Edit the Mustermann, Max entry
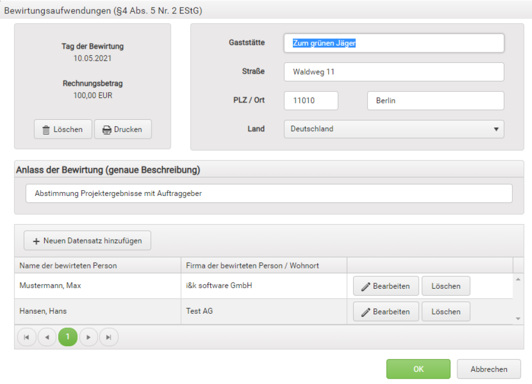The image size is (532, 384). point(386,286)
